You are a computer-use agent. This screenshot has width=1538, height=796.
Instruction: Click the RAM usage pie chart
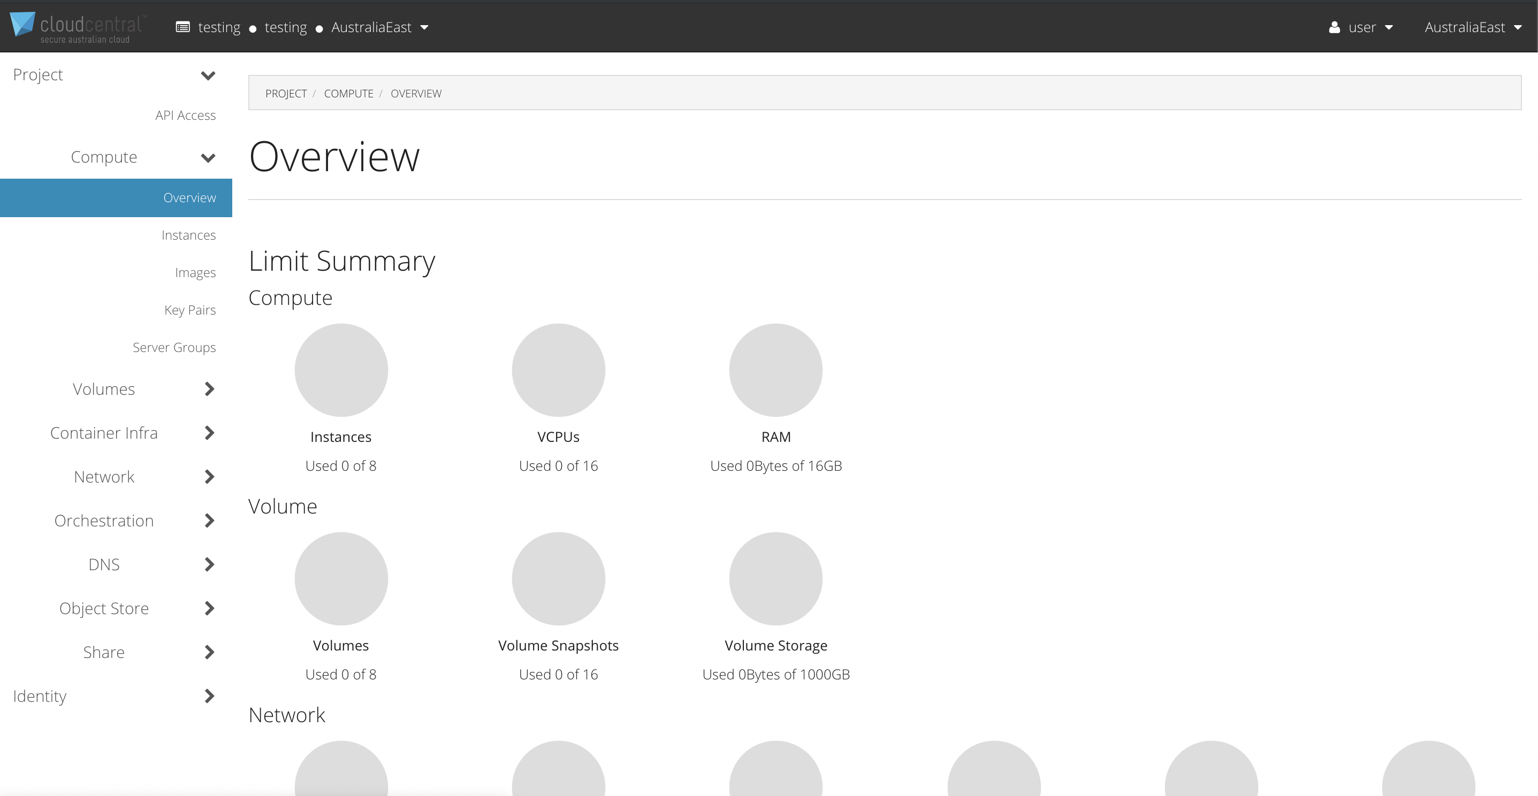(x=775, y=370)
